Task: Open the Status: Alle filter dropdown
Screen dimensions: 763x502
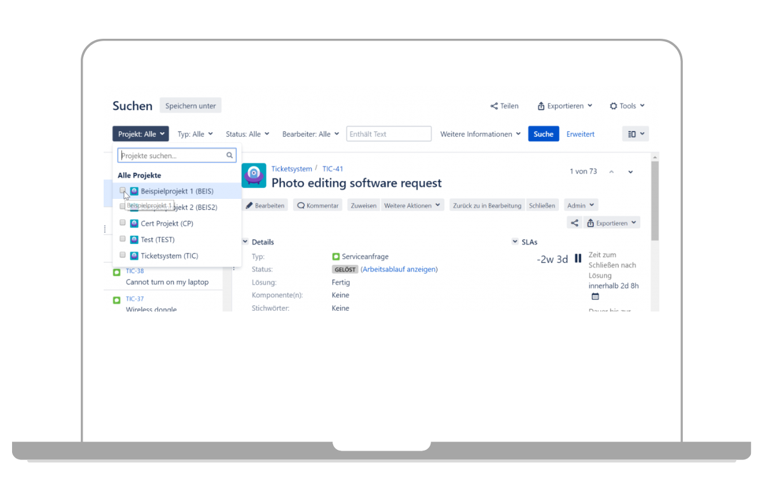Action: click(x=247, y=134)
